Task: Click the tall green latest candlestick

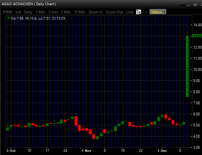Action: click(x=187, y=66)
